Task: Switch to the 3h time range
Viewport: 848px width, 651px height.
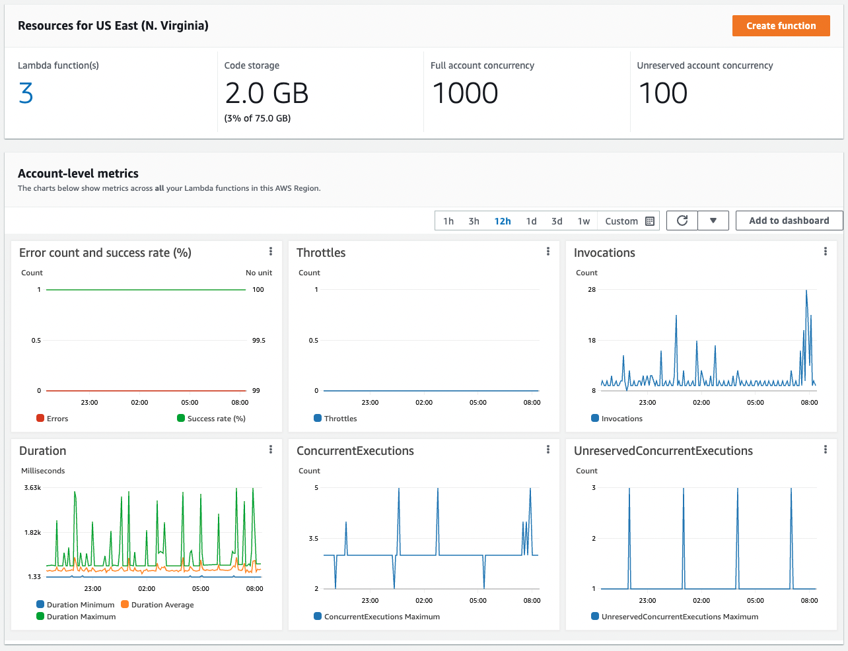Action: tap(474, 221)
